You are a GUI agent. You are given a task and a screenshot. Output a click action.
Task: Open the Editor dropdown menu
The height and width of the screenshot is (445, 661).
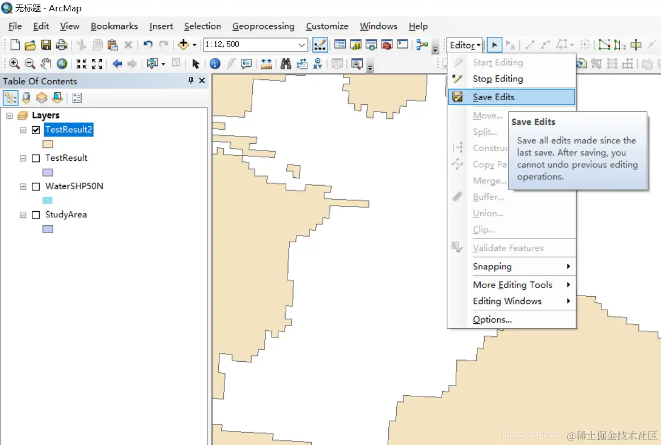464,45
